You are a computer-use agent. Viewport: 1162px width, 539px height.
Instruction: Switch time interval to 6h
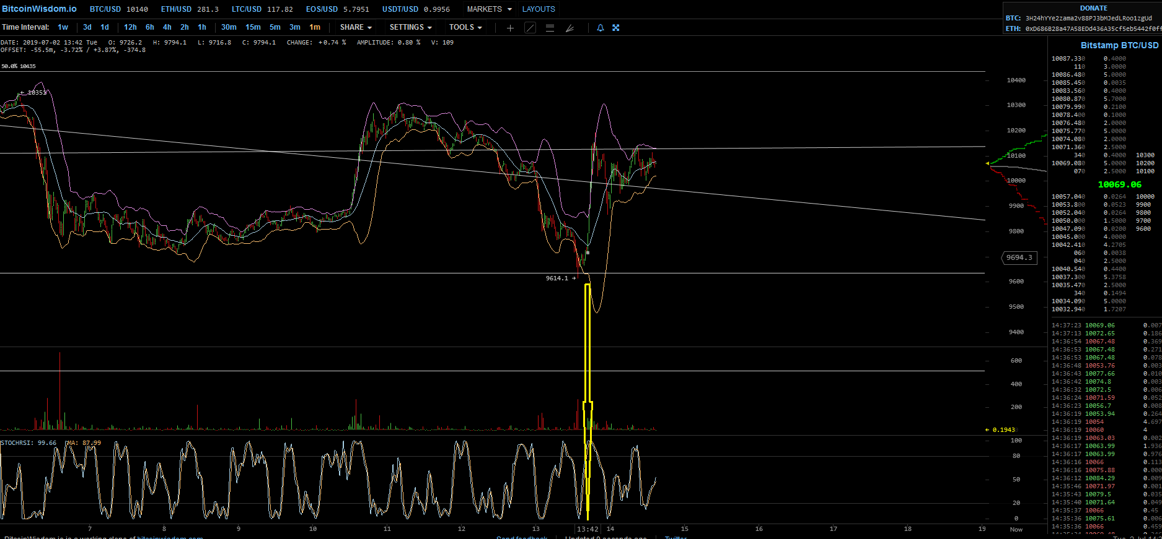150,27
